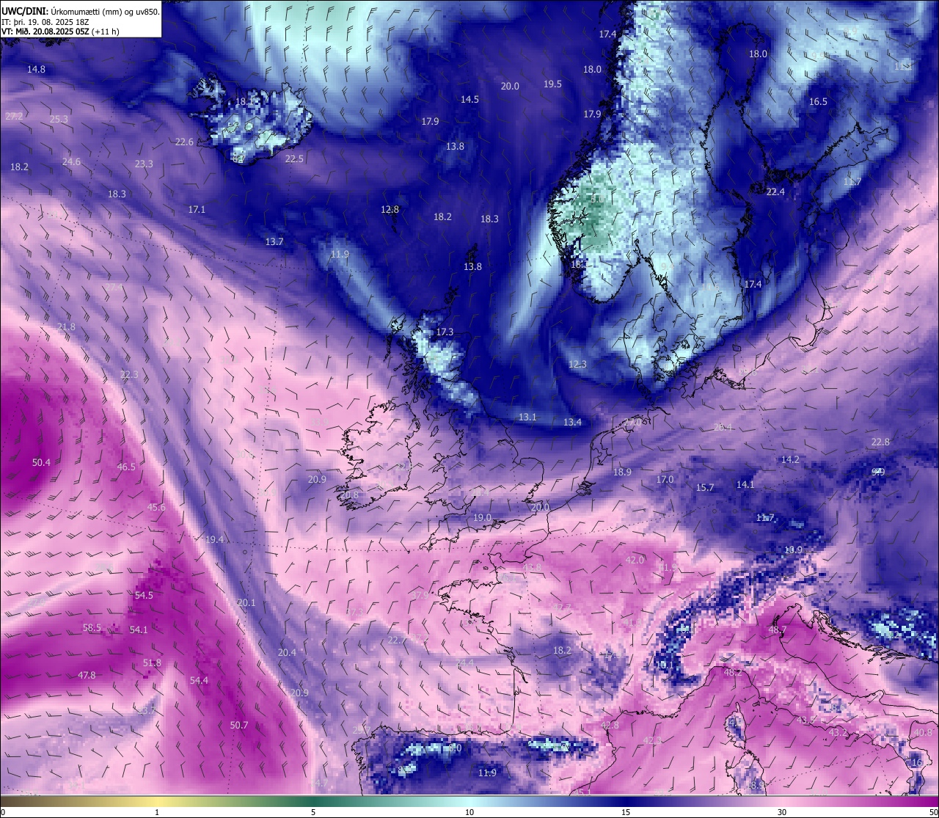Click the 14.5 value label
This screenshot has height=818, width=939.
point(469,100)
